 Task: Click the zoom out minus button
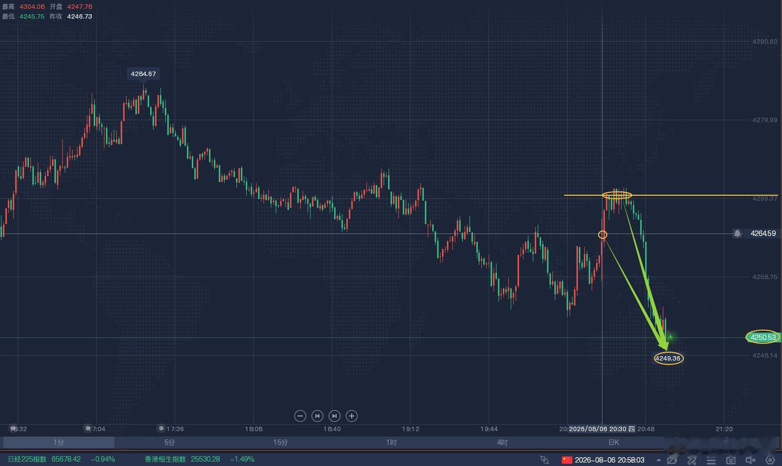click(300, 416)
